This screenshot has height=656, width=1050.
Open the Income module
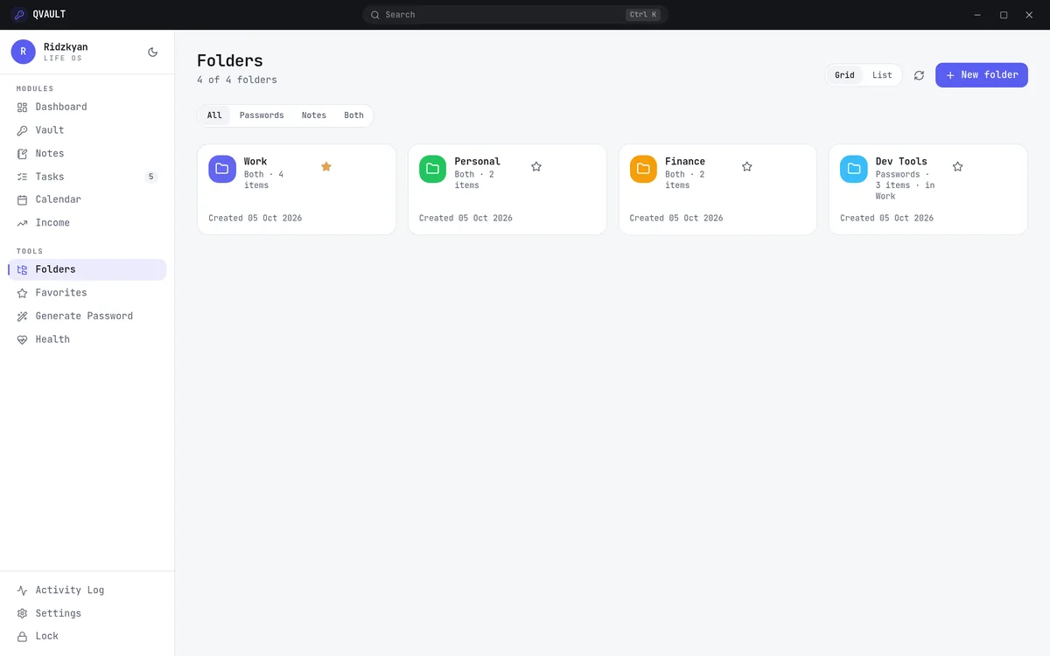click(87, 223)
